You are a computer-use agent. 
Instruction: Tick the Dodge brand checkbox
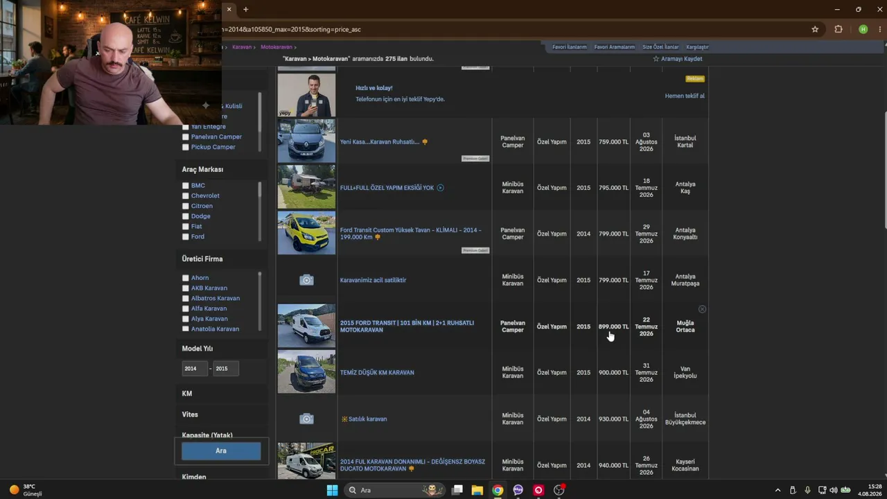[x=186, y=216]
